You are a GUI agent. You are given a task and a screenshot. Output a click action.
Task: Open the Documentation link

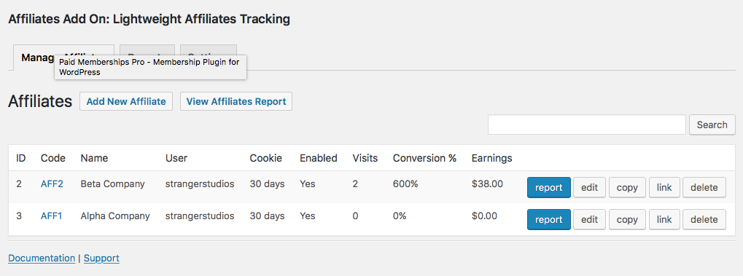point(42,258)
